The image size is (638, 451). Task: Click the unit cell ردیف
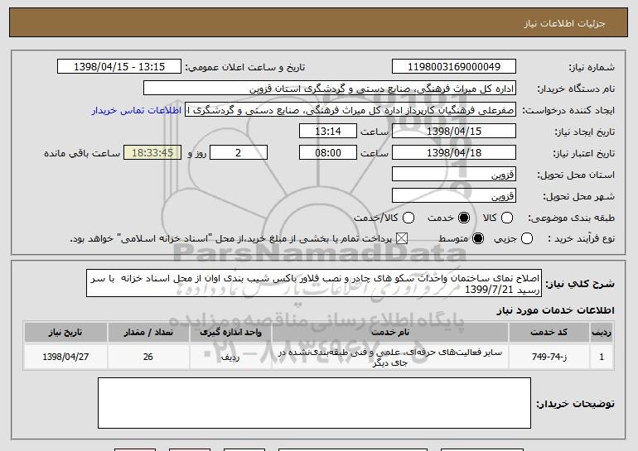pos(230,357)
